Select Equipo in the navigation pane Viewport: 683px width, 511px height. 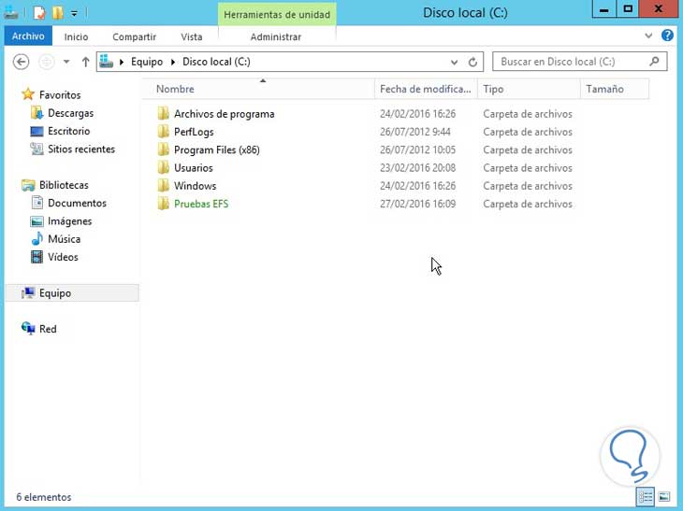[x=72, y=293]
